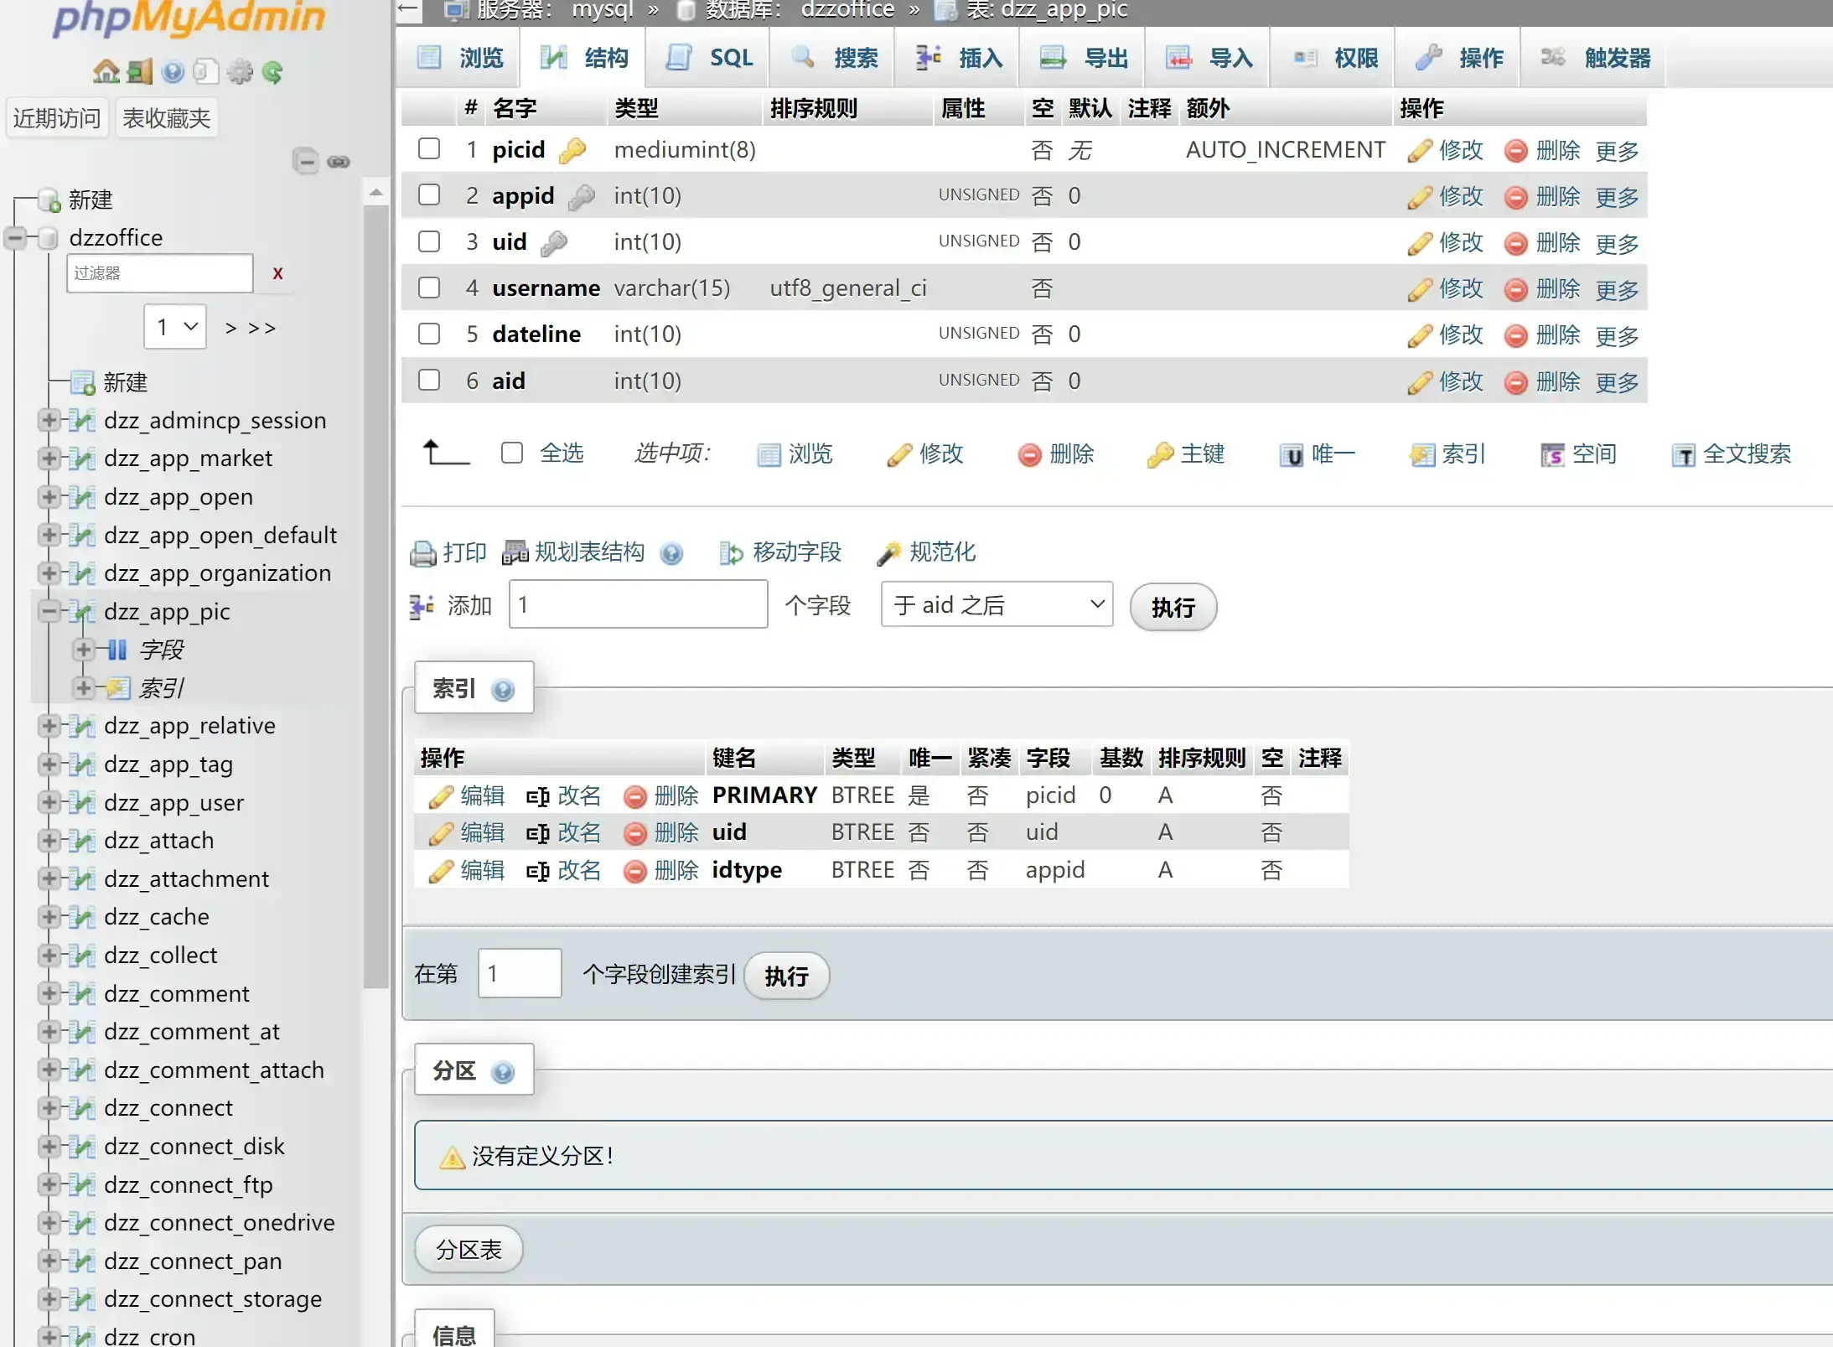This screenshot has width=1833, height=1347.
Task: Open page number dropdown in navigation
Action: 176,327
